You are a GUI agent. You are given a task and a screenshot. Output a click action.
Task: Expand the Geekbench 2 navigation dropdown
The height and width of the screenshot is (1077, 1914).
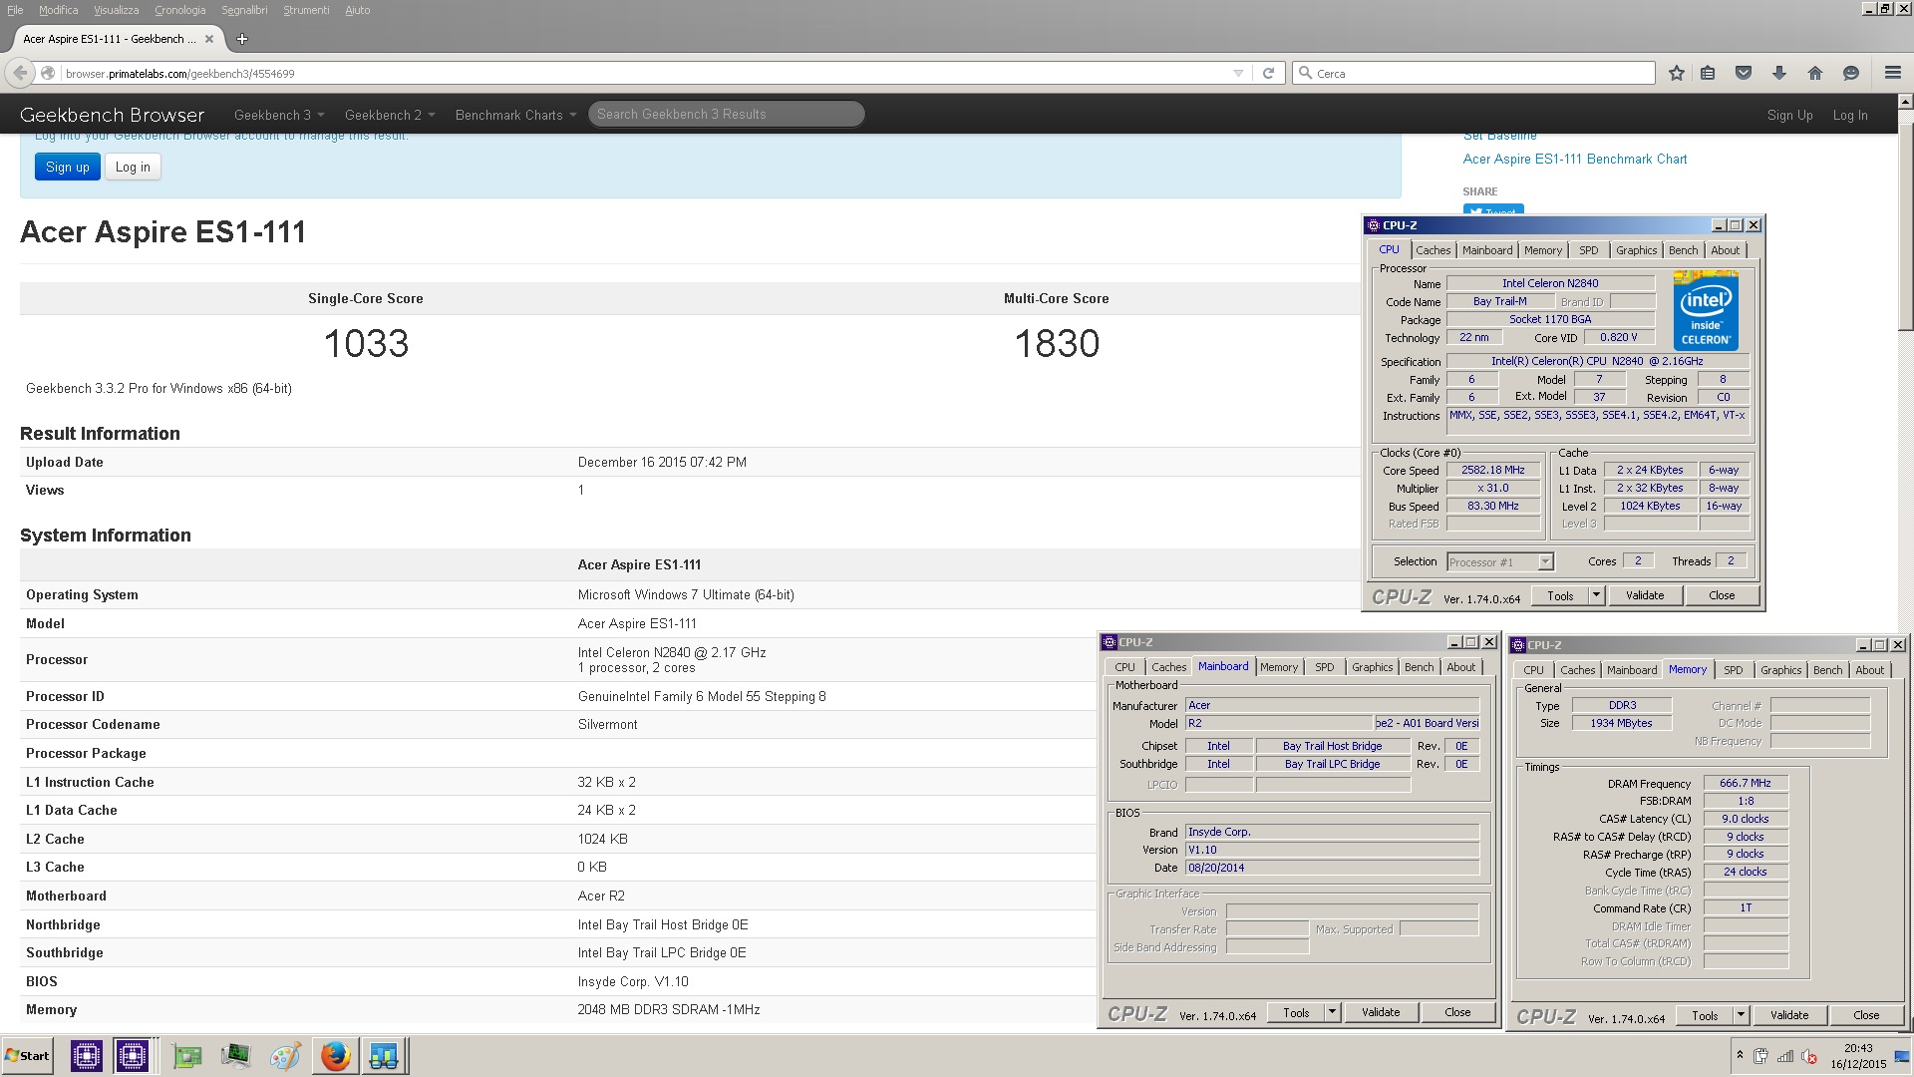[390, 115]
